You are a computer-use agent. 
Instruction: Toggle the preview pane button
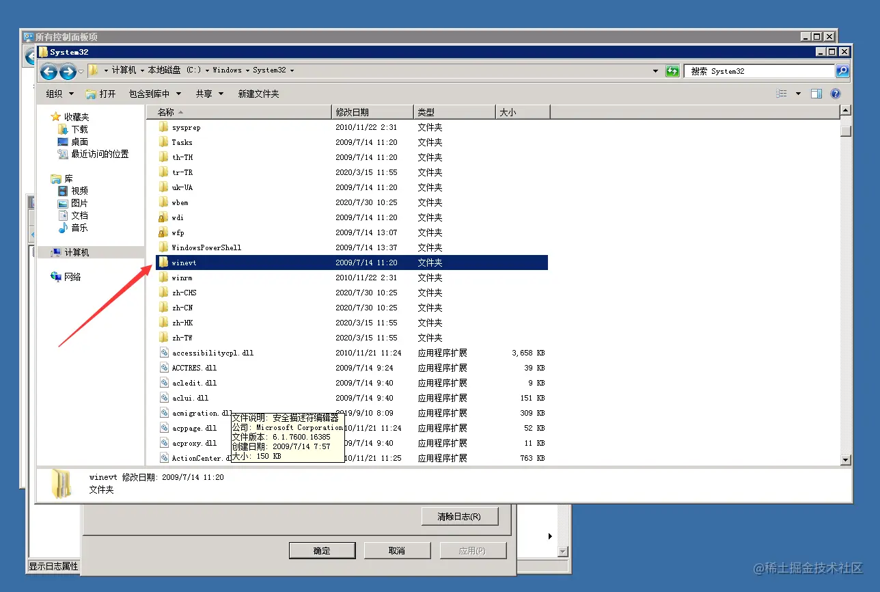pos(816,94)
